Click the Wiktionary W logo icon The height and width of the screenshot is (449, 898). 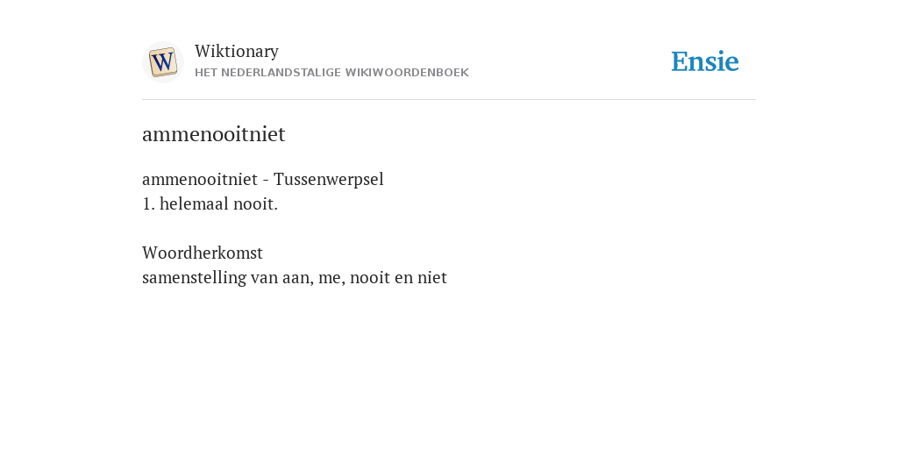click(162, 62)
